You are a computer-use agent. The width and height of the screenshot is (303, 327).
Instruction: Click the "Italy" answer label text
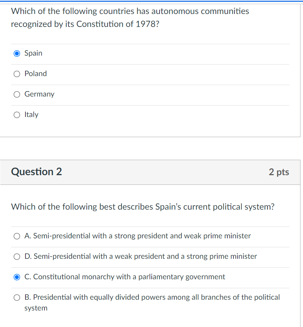tap(31, 115)
